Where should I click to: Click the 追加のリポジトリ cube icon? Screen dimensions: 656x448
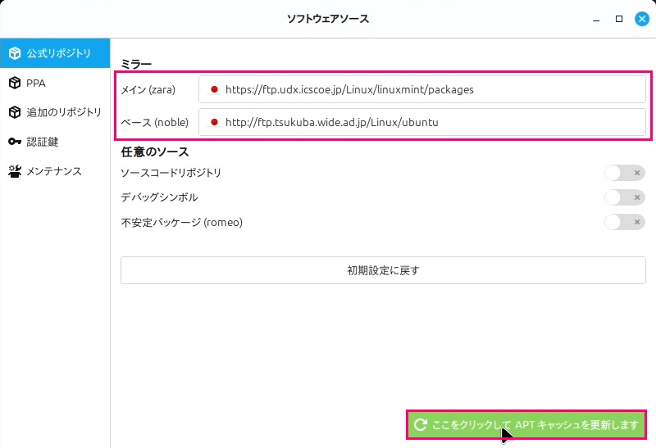click(15, 112)
